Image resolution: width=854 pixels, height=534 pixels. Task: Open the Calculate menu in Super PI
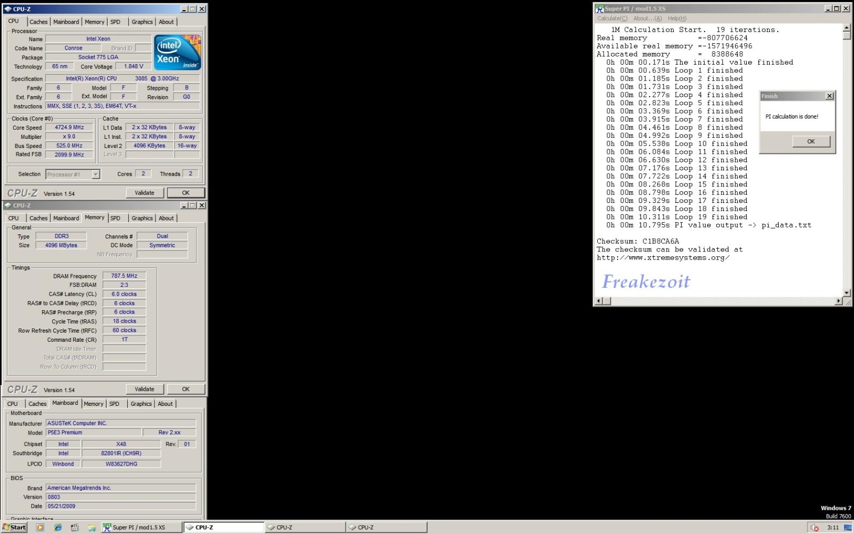pos(612,18)
